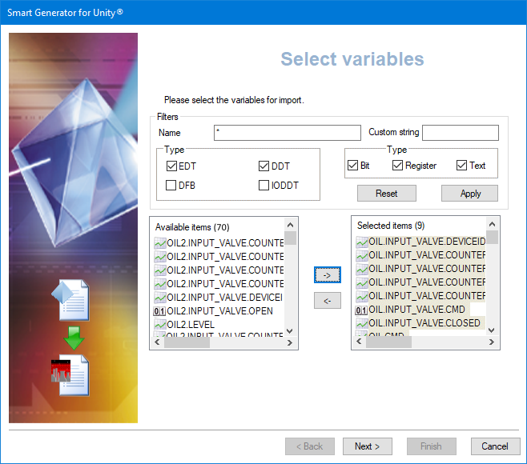Select OIL2.INPUT_VALVE.OPEN in Available items
527x464 pixels.
219,311
